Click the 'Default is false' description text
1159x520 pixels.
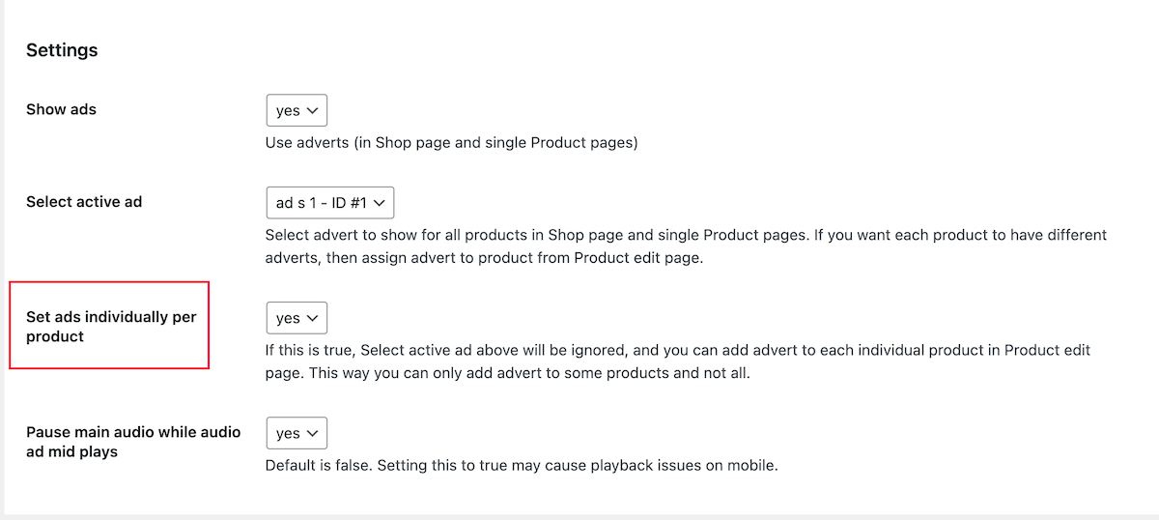pos(521,466)
